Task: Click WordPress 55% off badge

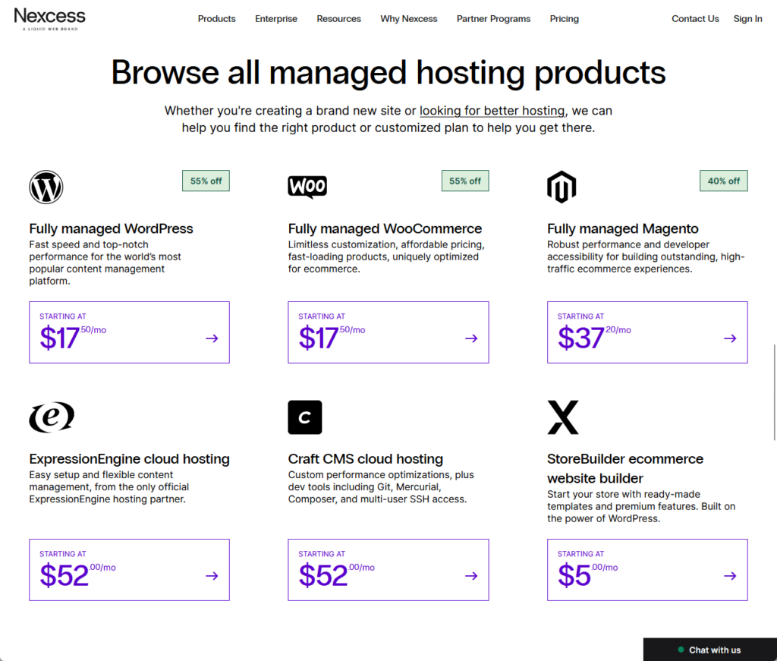Action: [x=206, y=181]
